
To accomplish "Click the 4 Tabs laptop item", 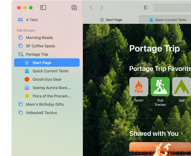I will pos(32,20).
